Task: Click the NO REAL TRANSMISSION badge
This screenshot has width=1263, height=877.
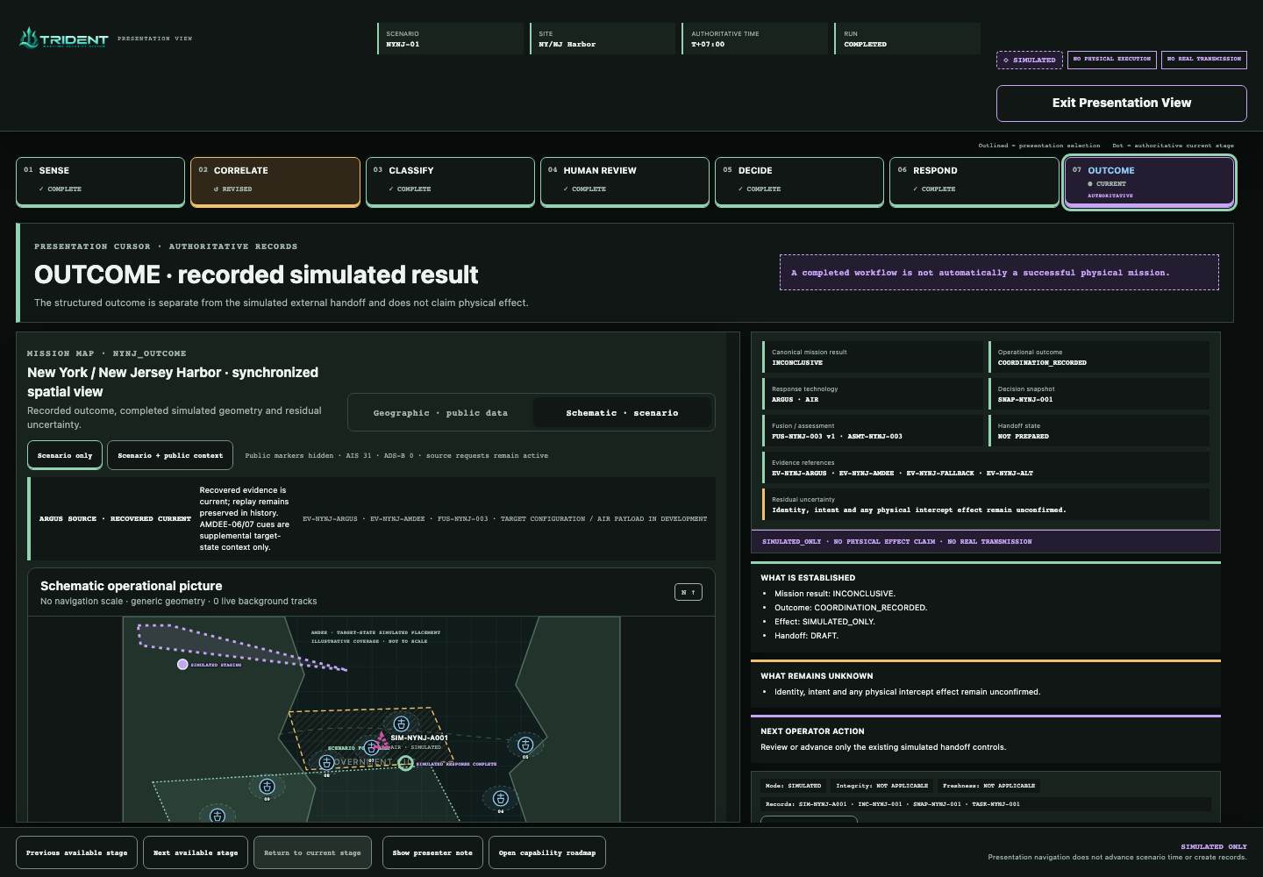Action: coord(1204,60)
